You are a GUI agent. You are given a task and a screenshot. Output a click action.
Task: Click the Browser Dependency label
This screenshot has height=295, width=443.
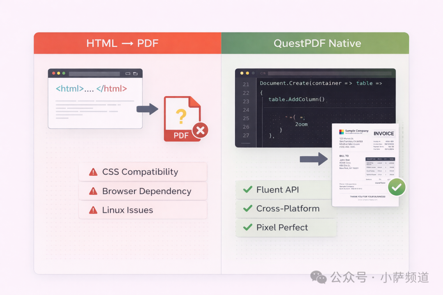[146, 191]
